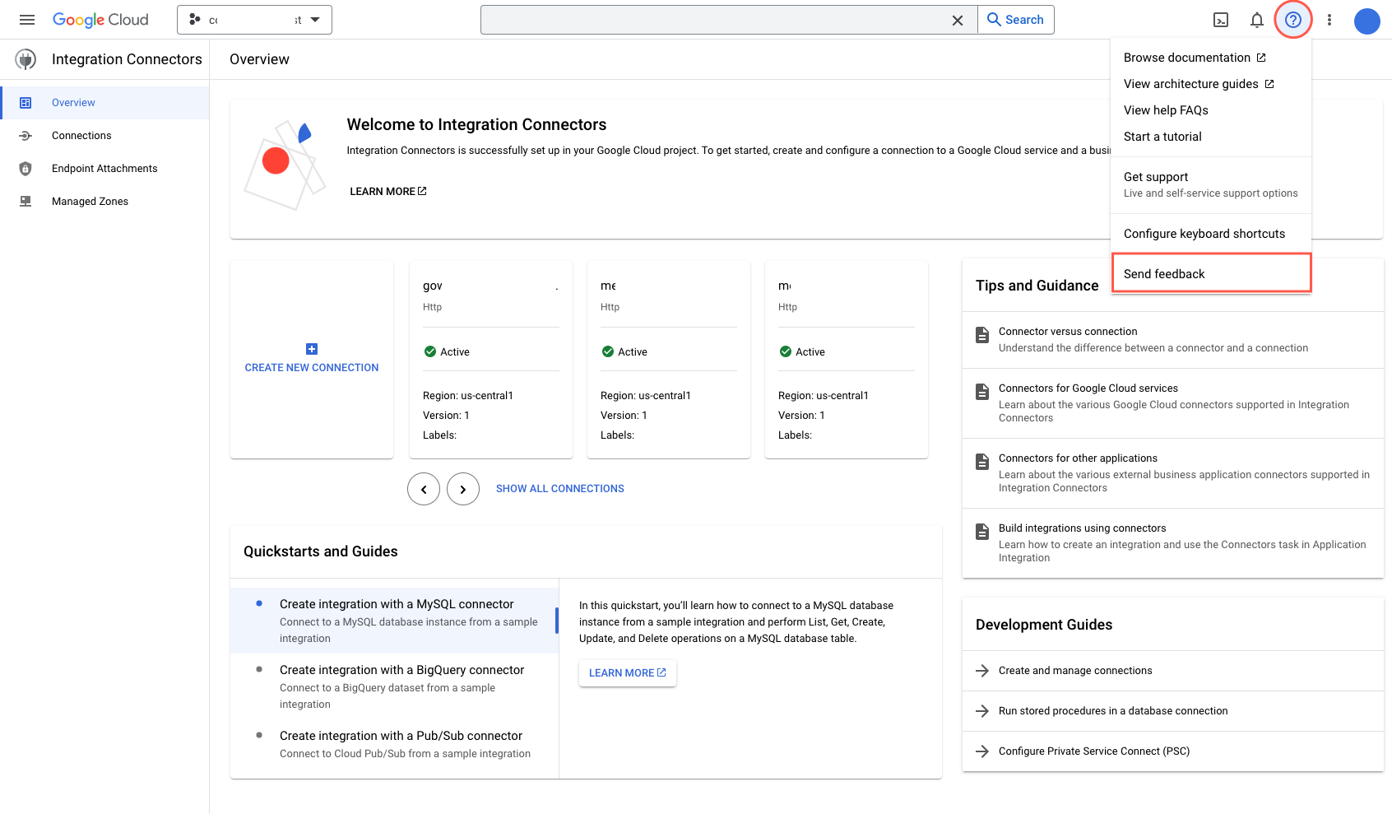This screenshot has height=814, width=1392.
Task: Clear the search field with the X icon
Action: (957, 19)
